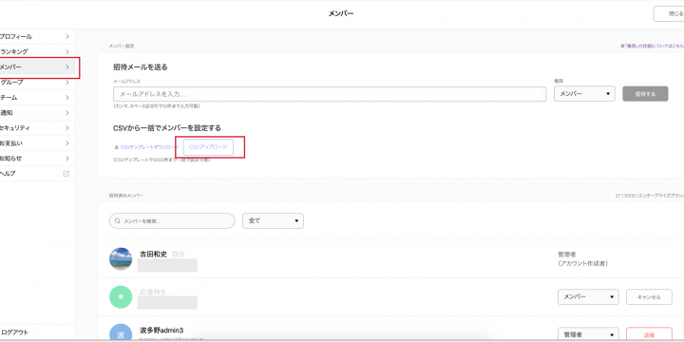Click キャンセル for pending invitation
The height and width of the screenshot is (342, 684).
pos(649,297)
